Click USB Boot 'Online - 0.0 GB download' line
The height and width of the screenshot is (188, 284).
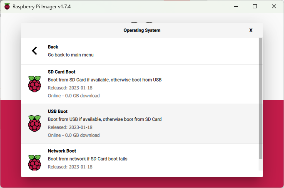[74, 135]
